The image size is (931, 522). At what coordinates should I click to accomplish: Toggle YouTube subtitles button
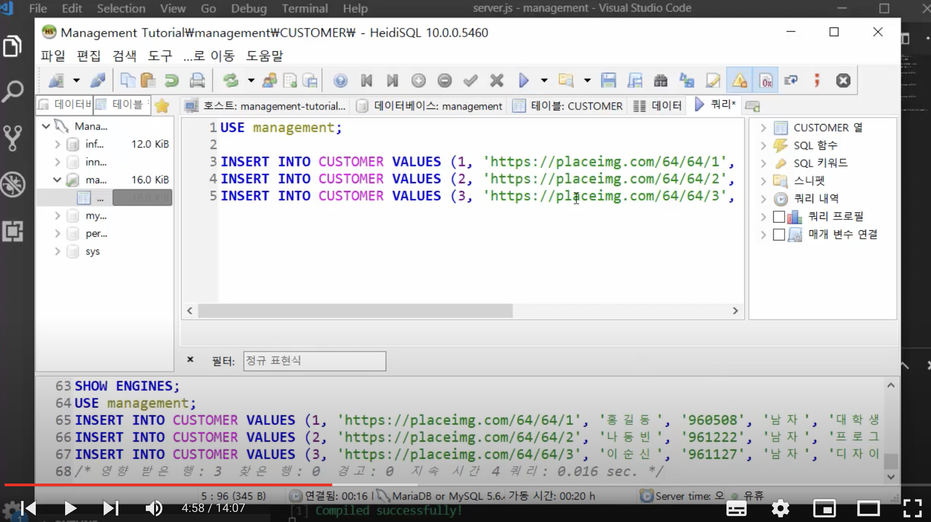736,508
